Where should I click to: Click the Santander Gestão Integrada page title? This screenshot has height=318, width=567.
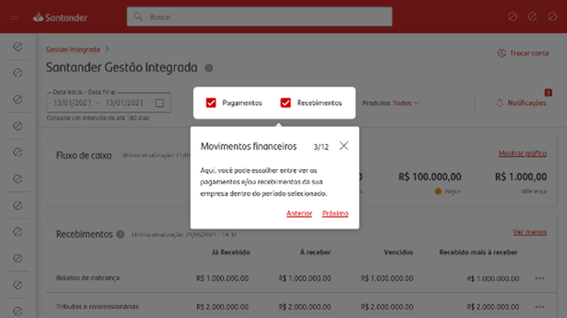122,68
